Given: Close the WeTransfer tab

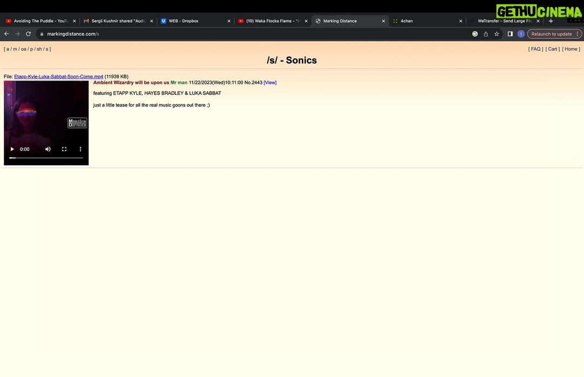Looking at the screenshot, I should click(538, 21).
